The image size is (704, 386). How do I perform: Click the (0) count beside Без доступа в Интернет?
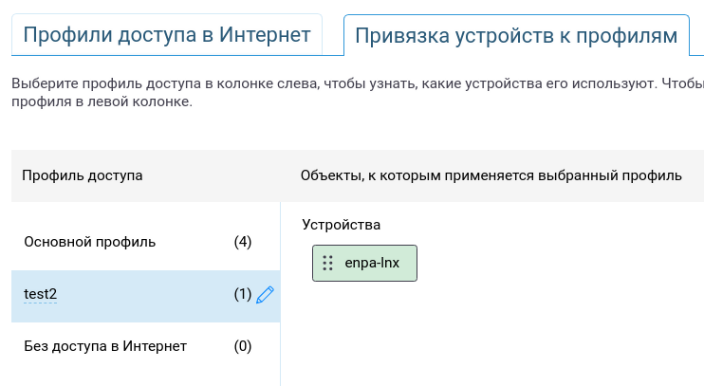(x=243, y=346)
